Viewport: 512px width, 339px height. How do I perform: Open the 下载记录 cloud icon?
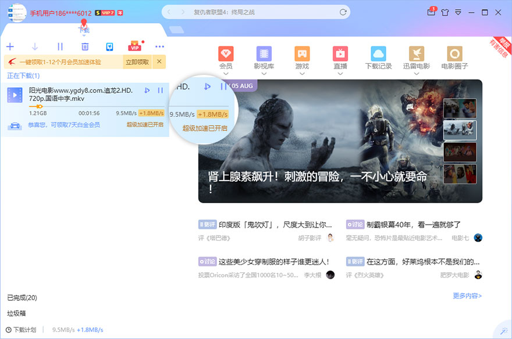(x=378, y=54)
